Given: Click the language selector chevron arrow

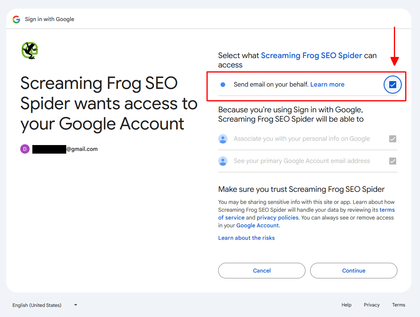Looking at the screenshot, I should [75, 305].
